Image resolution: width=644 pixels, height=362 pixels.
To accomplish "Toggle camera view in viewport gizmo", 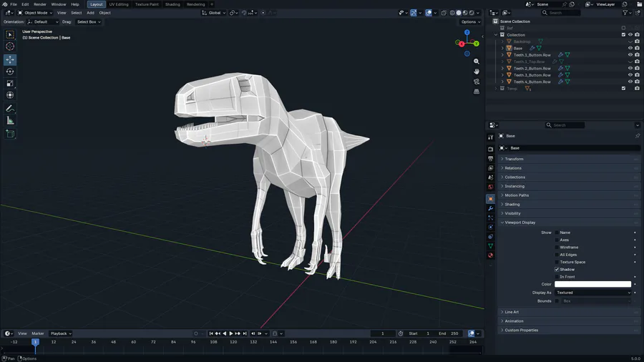I will [x=477, y=82].
